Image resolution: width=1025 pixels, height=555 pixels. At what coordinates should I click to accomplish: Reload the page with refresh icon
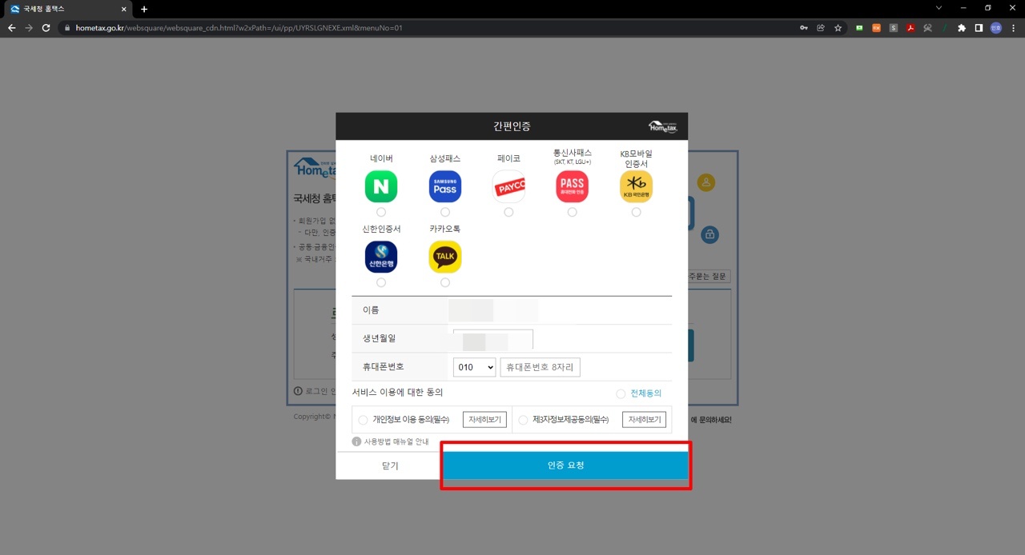[46, 27]
